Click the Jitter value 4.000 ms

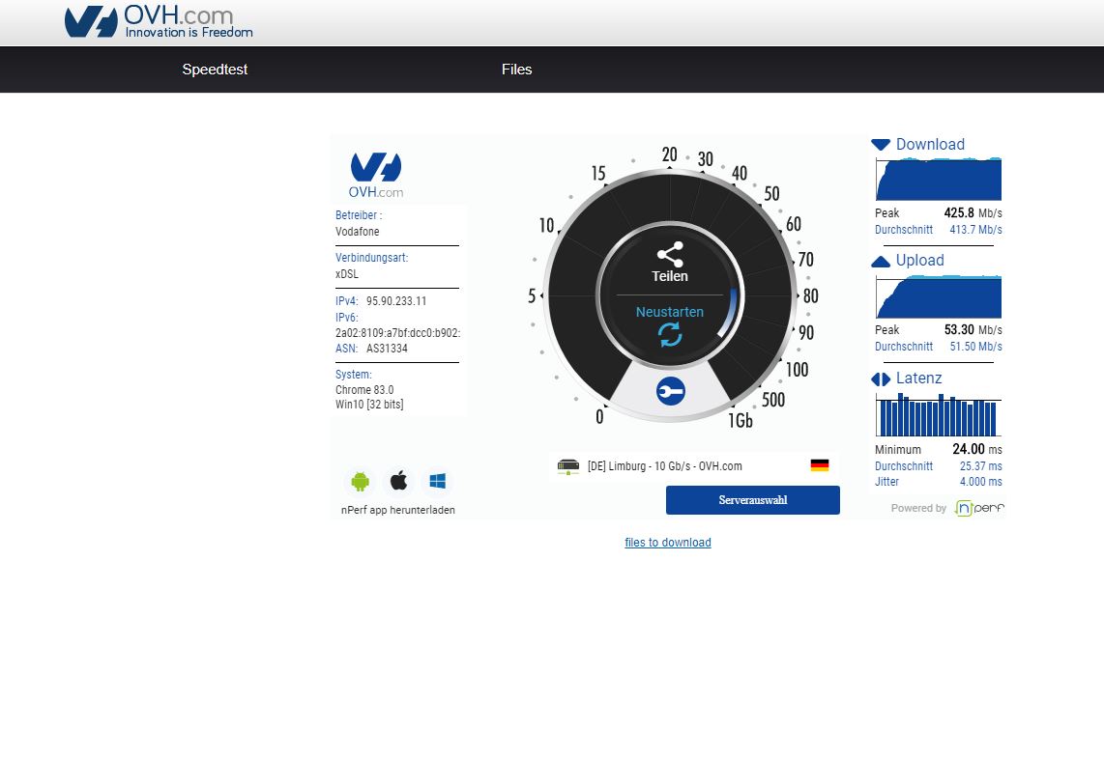(x=981, y=482)
